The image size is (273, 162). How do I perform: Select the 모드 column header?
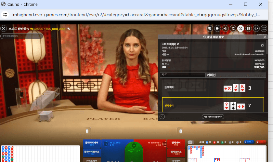183,75
